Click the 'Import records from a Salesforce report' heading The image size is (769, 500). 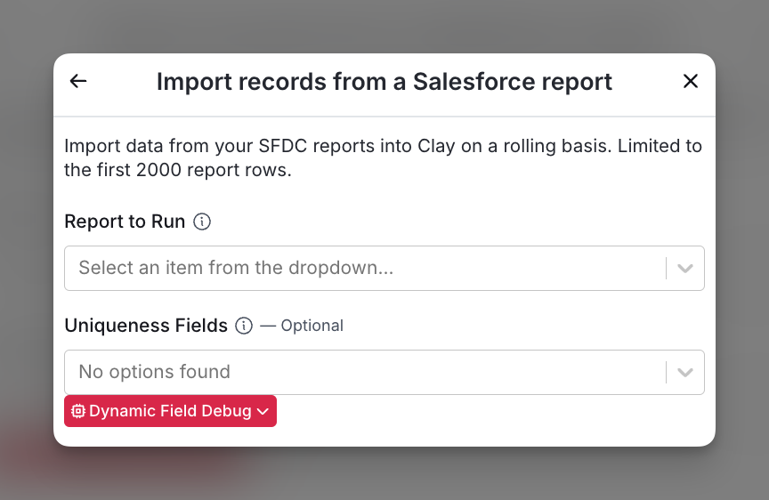384,81
